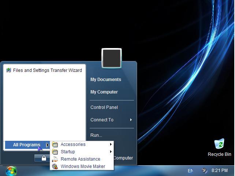The height and width of the screenshot is (176, 235).
Task: Click the Windows Start orb
Action: (11, 171)
